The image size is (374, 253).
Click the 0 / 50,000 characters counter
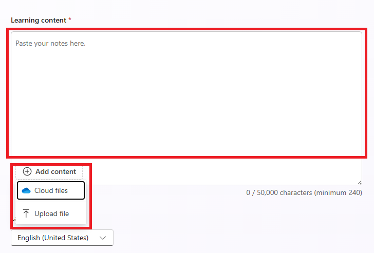point(278,192)
